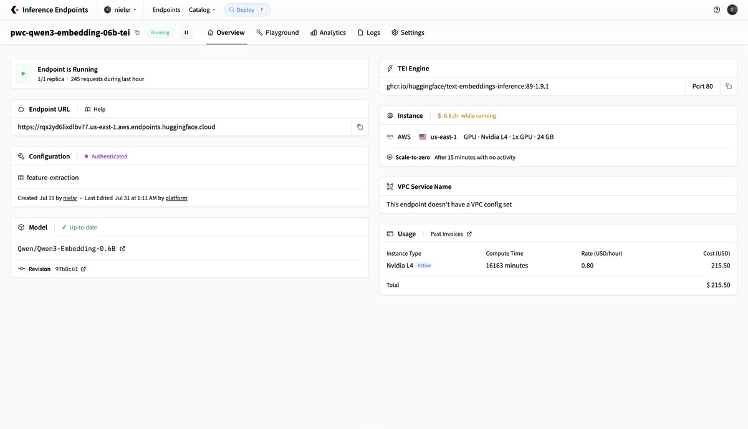The width and height of the screenshot is (748, 429).
Task: Click the $ 215.50 total cost
Action: point(718,285)
